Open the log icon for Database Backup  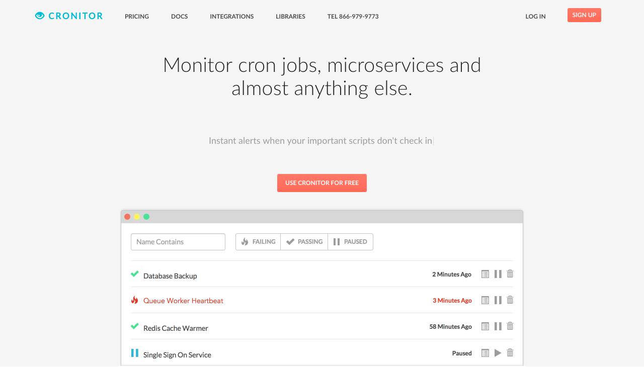(x=485, y=274)
